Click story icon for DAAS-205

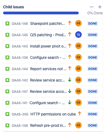pyautogui.click(x=7, y=114)
